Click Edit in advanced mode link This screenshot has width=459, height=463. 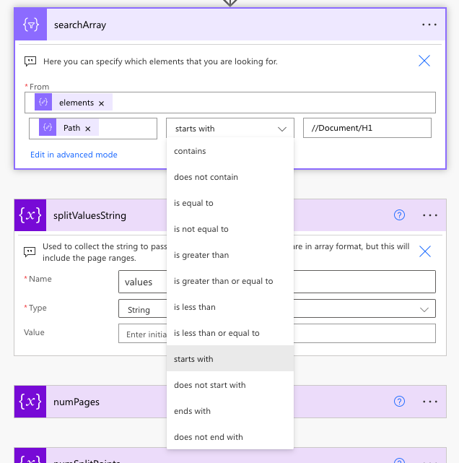(x=74, y=155)
